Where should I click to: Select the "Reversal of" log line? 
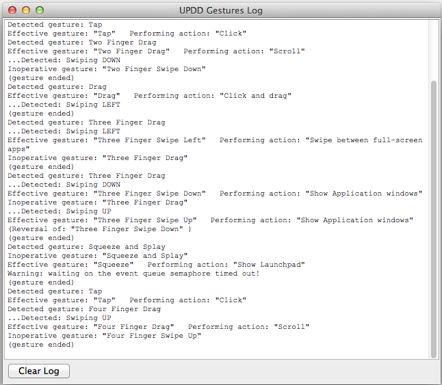tap(100, 229)
